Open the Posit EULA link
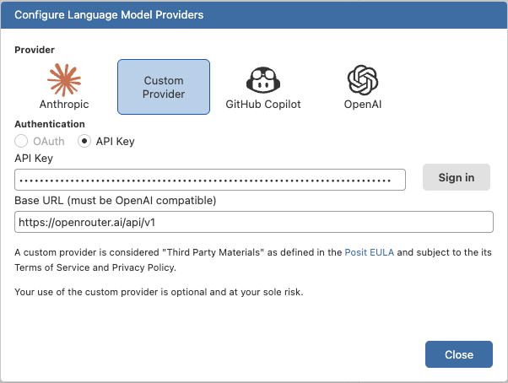508x383 pixels. (x=370, y=252)
